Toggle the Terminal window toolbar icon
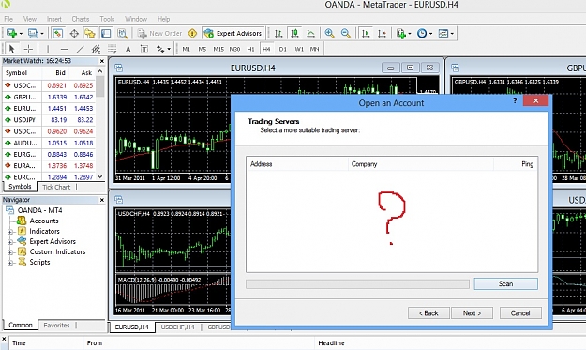Screen dimensions: 586x350 [x=106, y=33]
